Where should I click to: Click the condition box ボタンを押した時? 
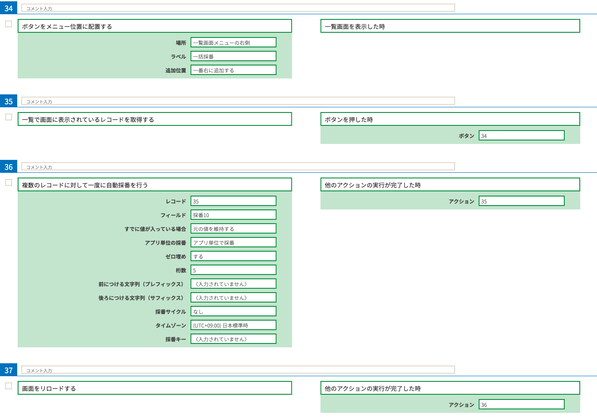click(450, 119)
